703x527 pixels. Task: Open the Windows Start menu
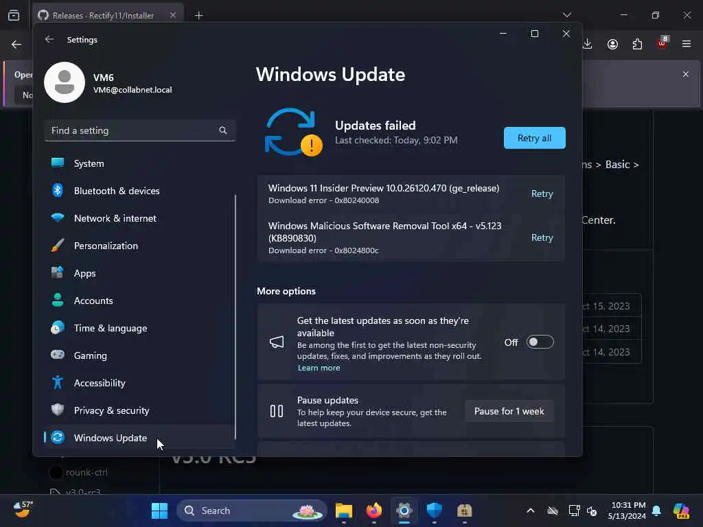(159, 511)
